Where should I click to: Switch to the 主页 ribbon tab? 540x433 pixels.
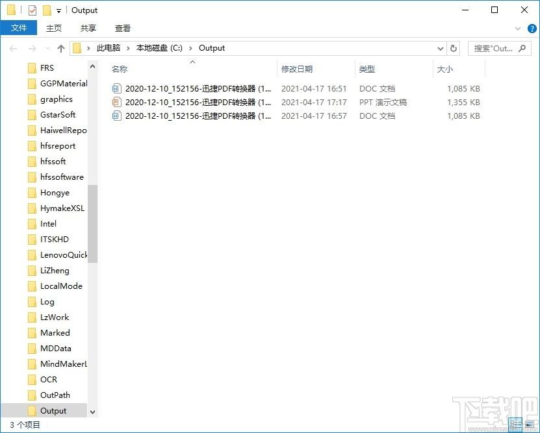coord(54,28)
